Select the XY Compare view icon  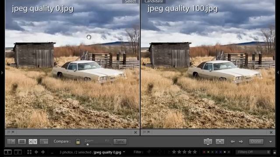coord(33,141)
